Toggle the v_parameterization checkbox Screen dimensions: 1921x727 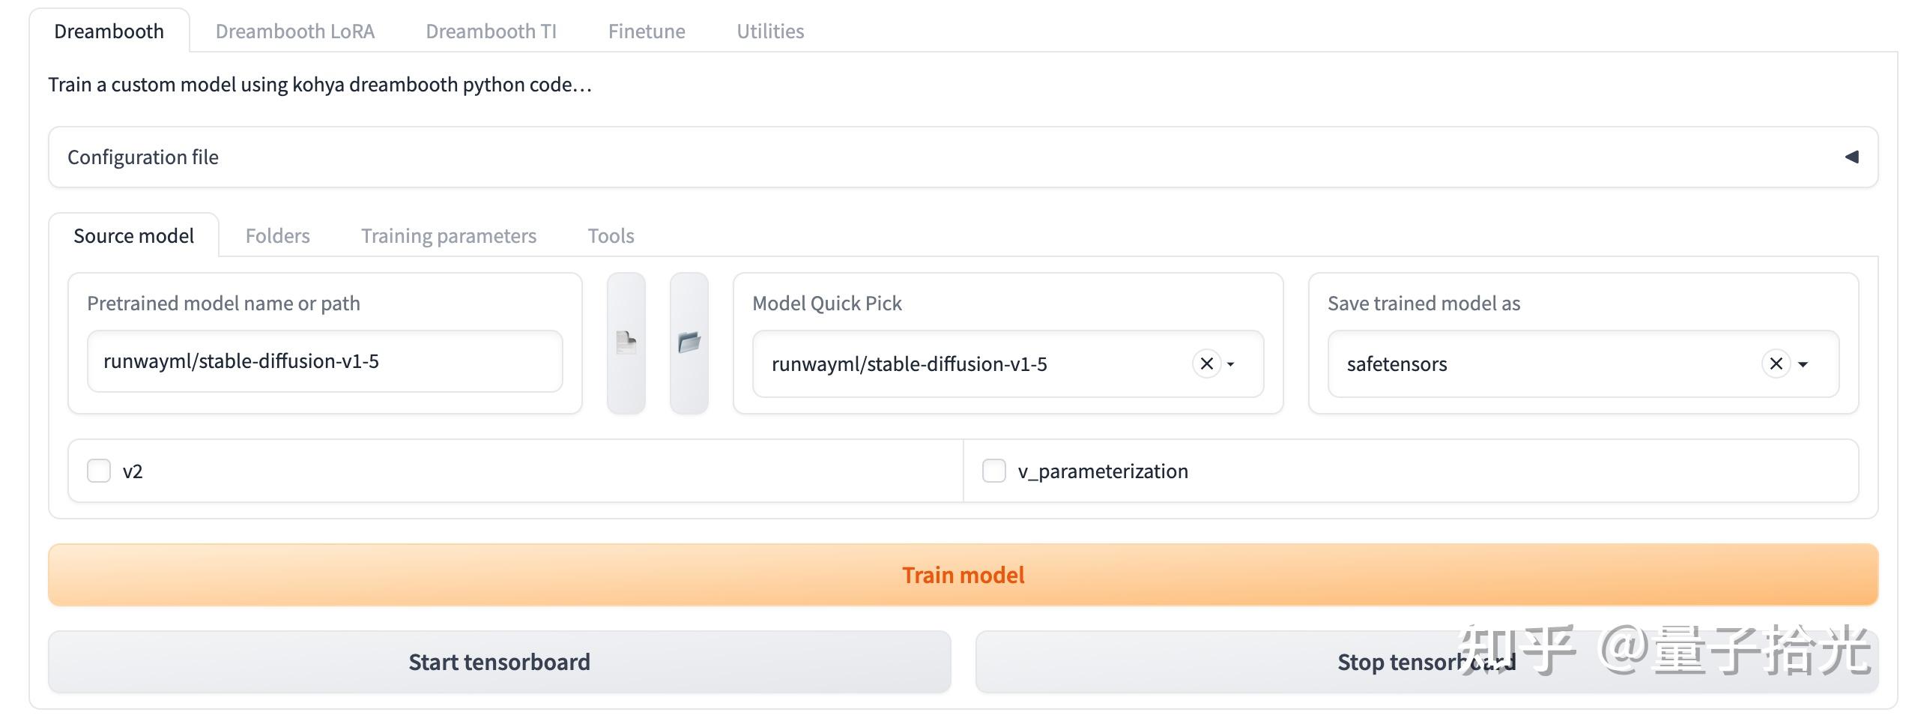(993, 471)
